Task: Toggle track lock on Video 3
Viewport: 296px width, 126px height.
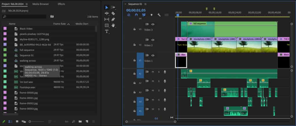Action: [134, 29]
